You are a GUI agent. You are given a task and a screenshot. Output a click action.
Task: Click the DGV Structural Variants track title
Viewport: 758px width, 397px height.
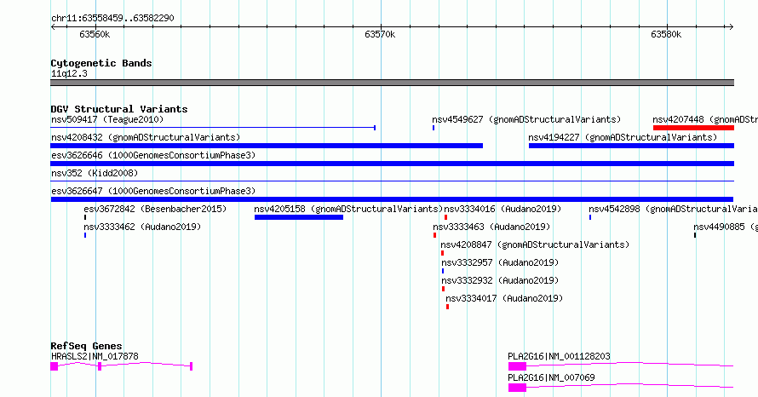[119, 109]
